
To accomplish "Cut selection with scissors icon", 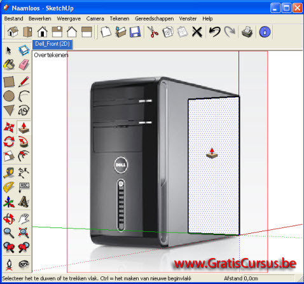I will pos(153,32).
